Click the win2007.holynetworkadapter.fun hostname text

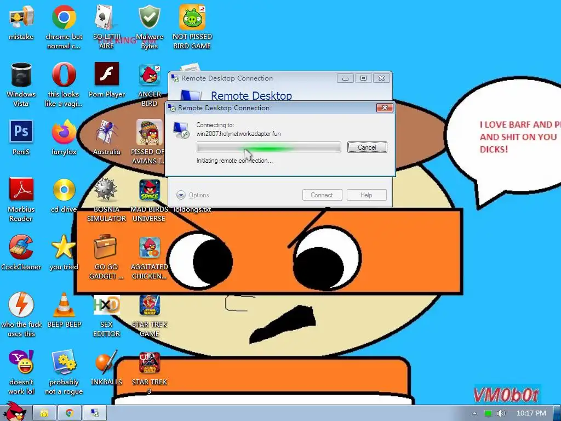click(238, 134)
